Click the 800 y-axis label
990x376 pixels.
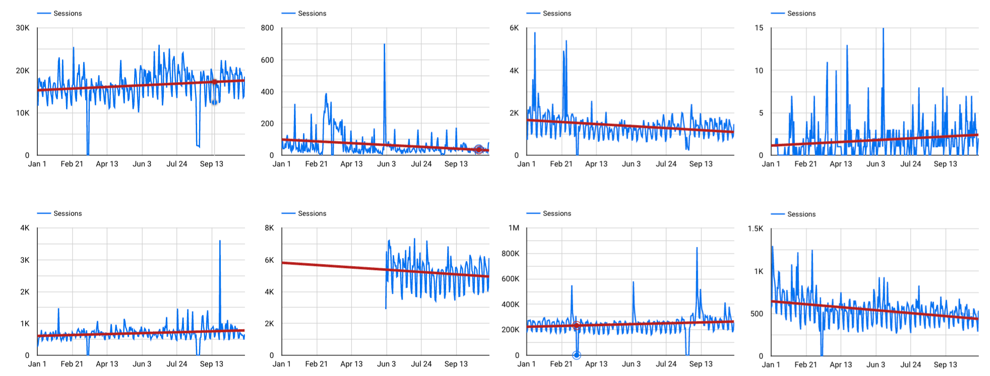268,28
